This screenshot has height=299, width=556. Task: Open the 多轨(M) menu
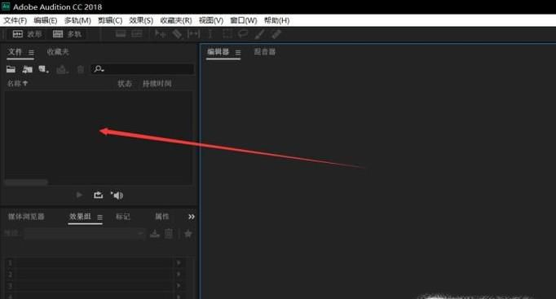click(x=77, y=20)
